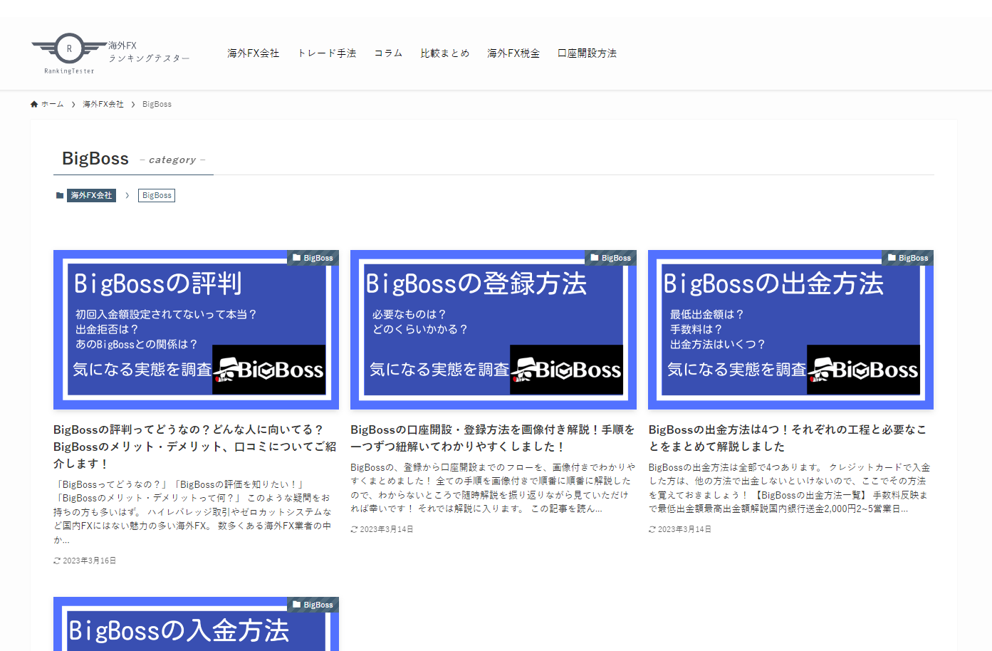
Task: Click BigBoss category badge on 評判 card
Action: point(313,258)
